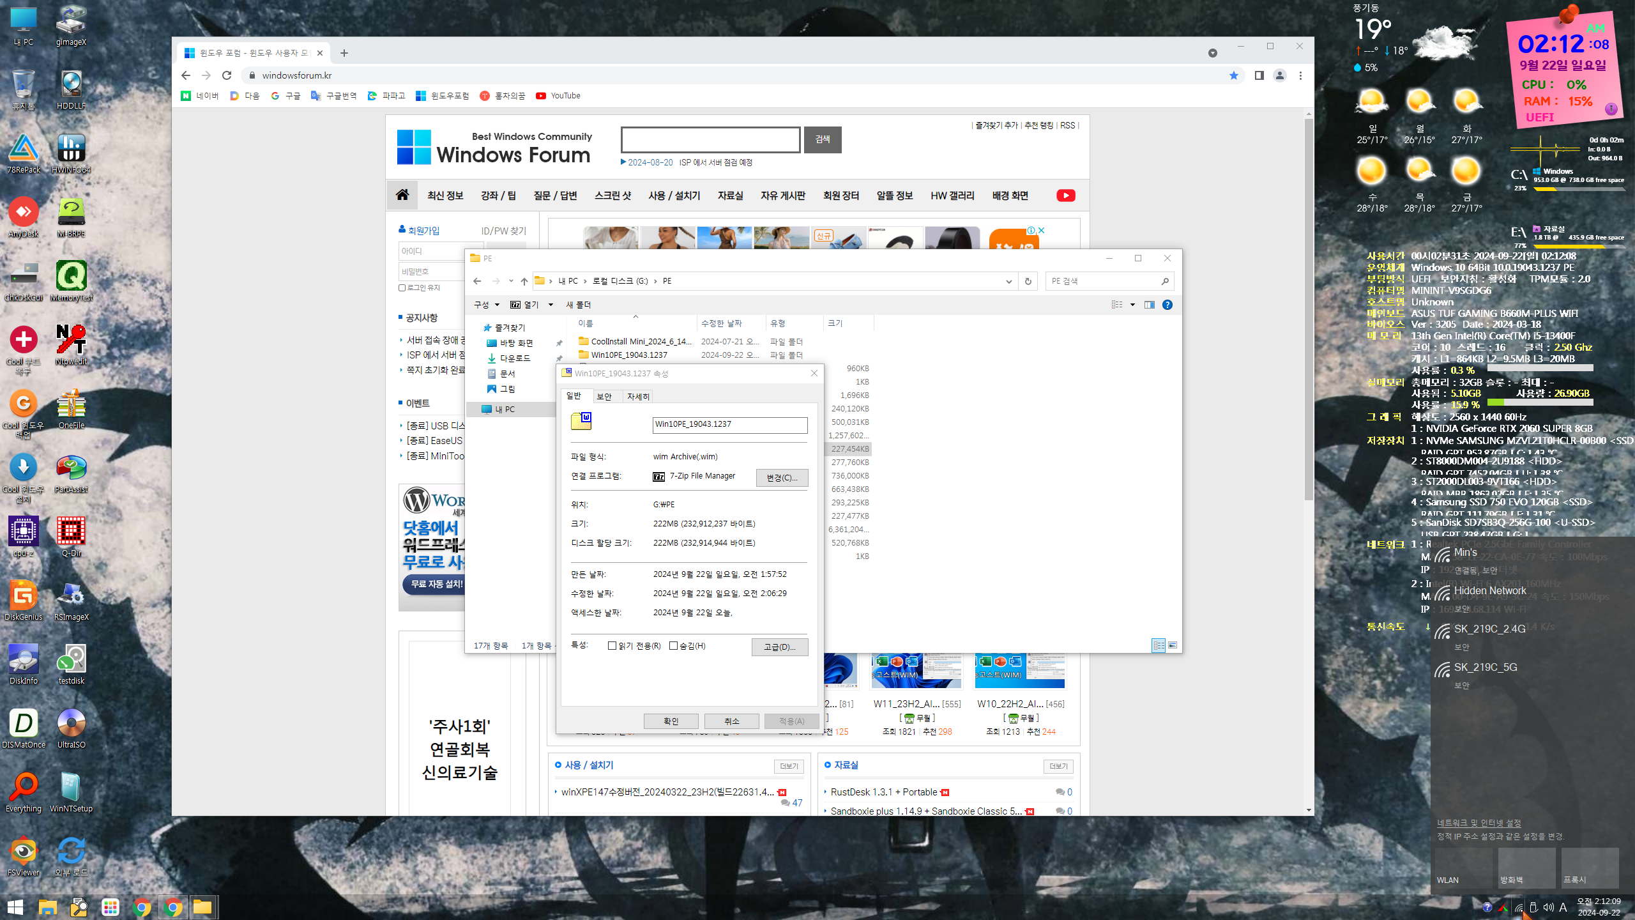The height and width of the screenshot is (920, 1635).
Task: Switch to 자세히 tab in properties
Action: (x=637, y=397)
